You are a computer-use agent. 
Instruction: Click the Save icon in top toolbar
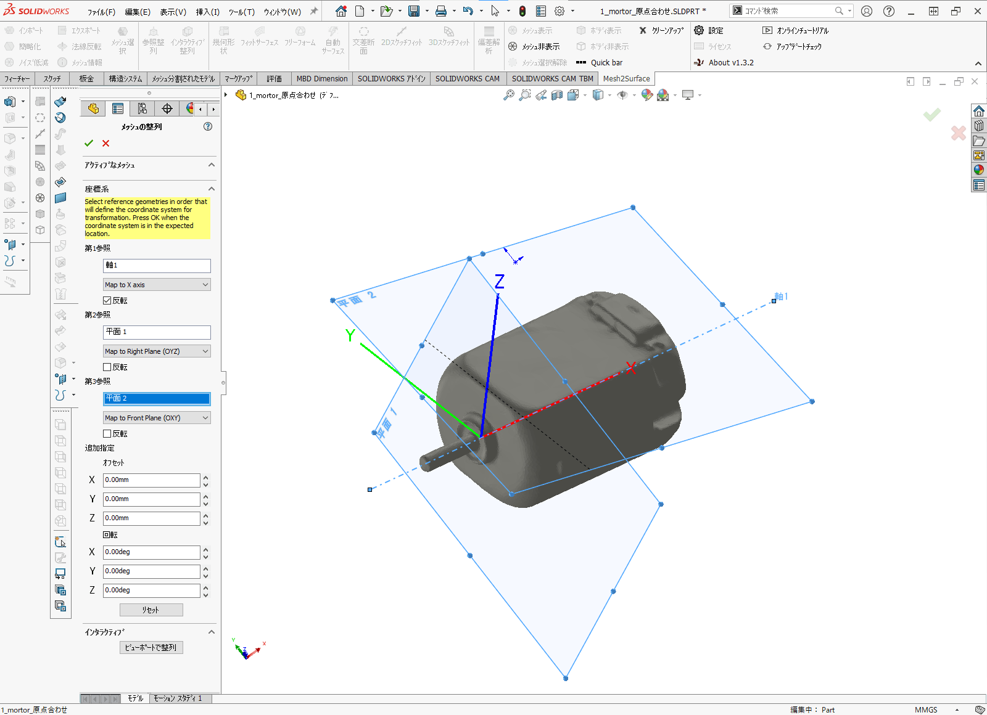(414, 11)
